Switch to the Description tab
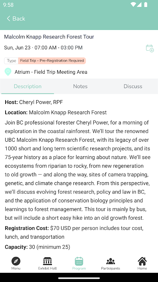This screenshot has height=282, width=158. 28,86
